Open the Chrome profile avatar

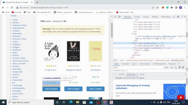pyautogui.click(x=181, y=8)
